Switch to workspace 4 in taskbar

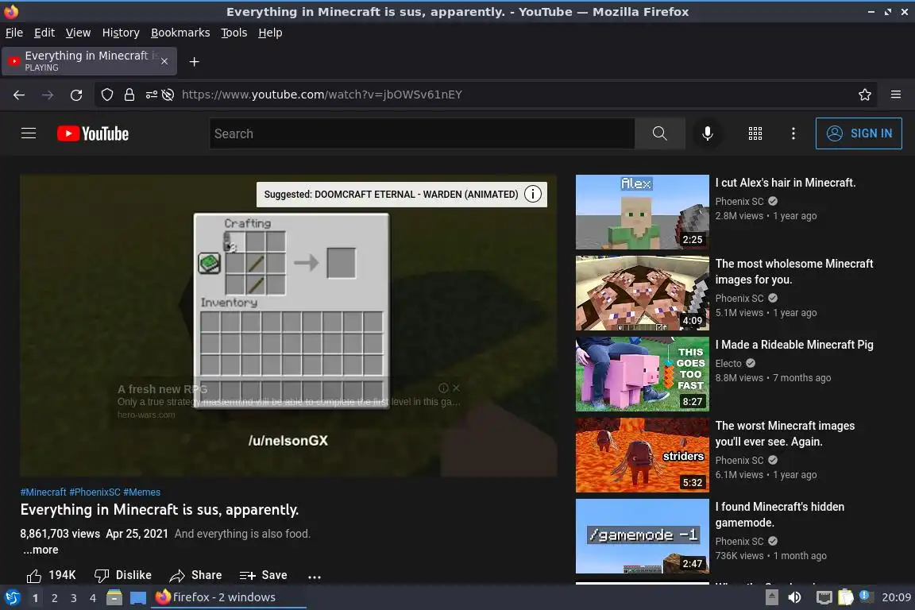pos(93,598)
